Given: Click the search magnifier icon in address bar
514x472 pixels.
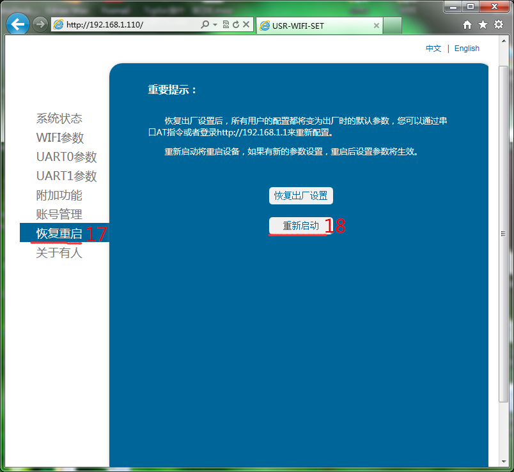Looking at the screenshot, I should point(205,25).
